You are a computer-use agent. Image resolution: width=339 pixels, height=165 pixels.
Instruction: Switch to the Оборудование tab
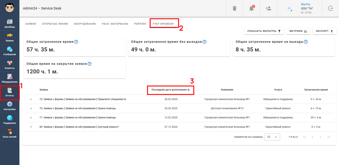pos(85,24)
